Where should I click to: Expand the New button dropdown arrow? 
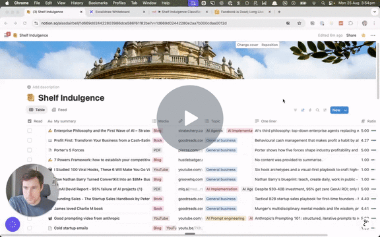[345, 110]
